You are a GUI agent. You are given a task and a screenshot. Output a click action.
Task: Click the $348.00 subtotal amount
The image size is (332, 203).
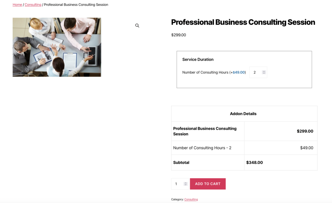pyautogui.click(x=255, y=163)
